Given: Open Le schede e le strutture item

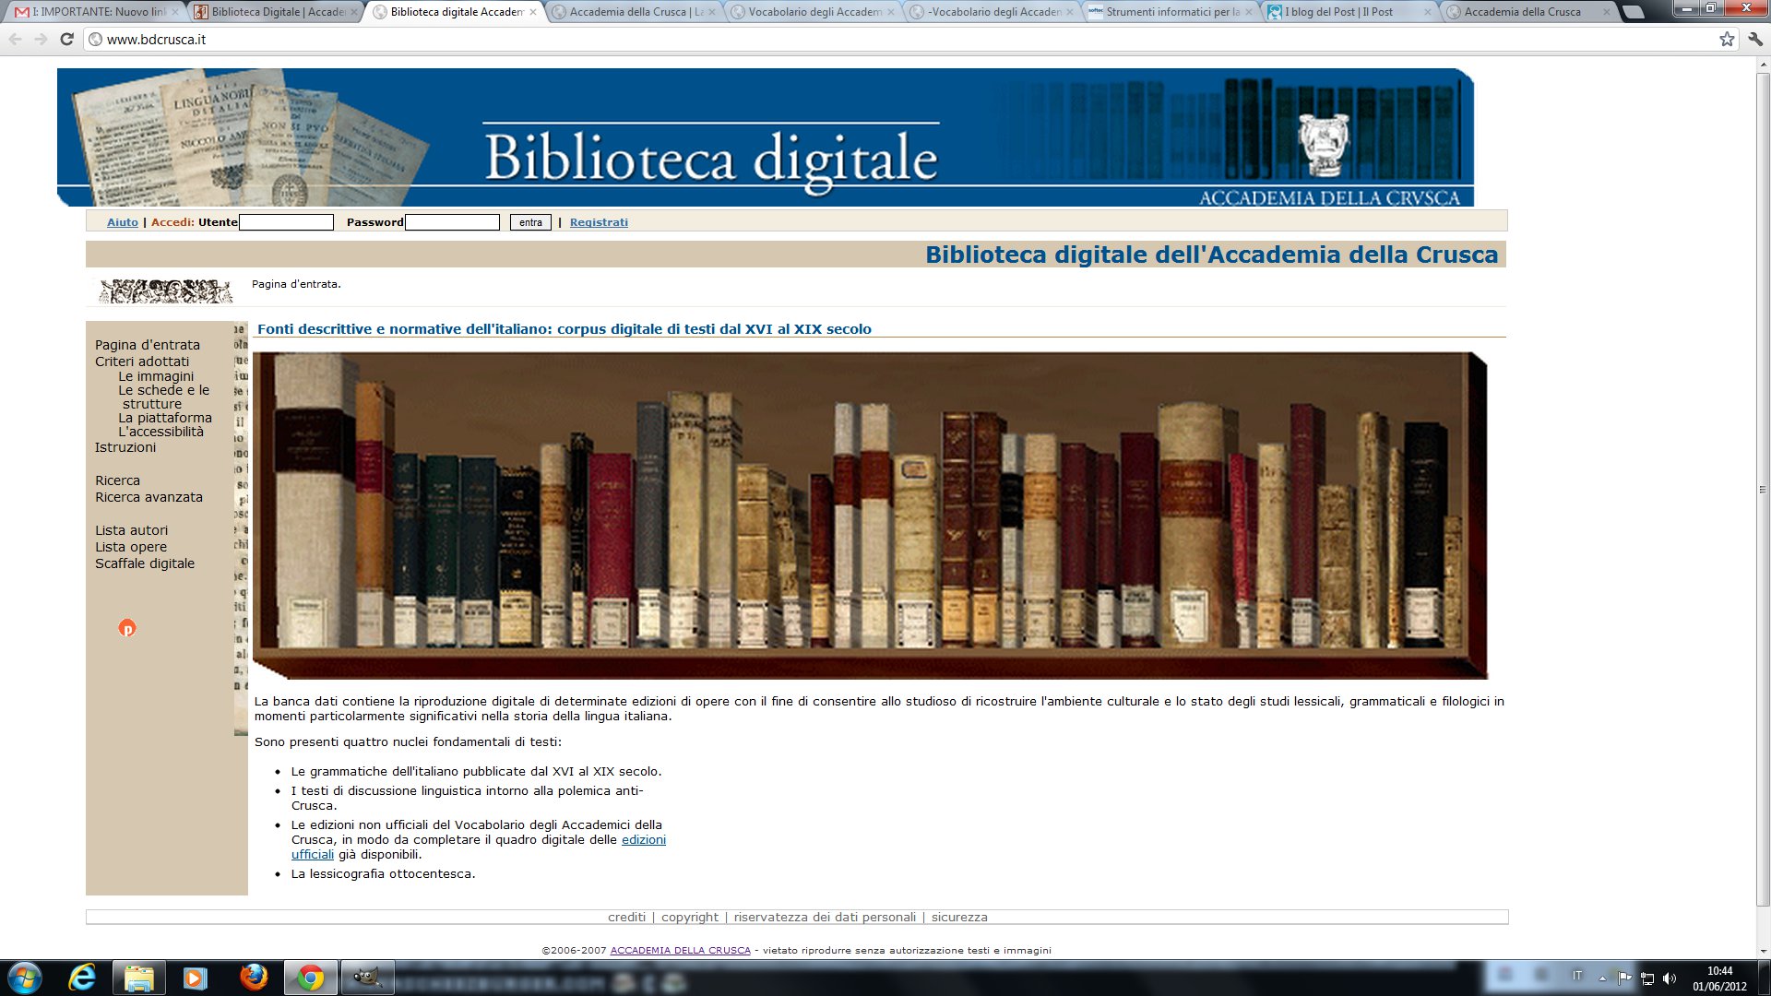Looking at the screenshot, I should click(164, 397).
